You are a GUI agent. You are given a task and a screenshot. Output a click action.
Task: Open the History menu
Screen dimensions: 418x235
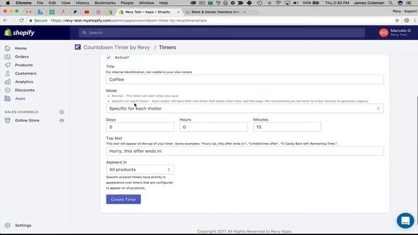click(82, 3)
